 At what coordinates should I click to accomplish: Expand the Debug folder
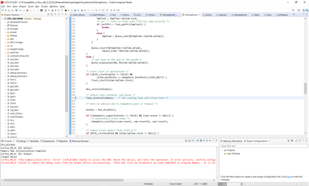click(5, 36)
